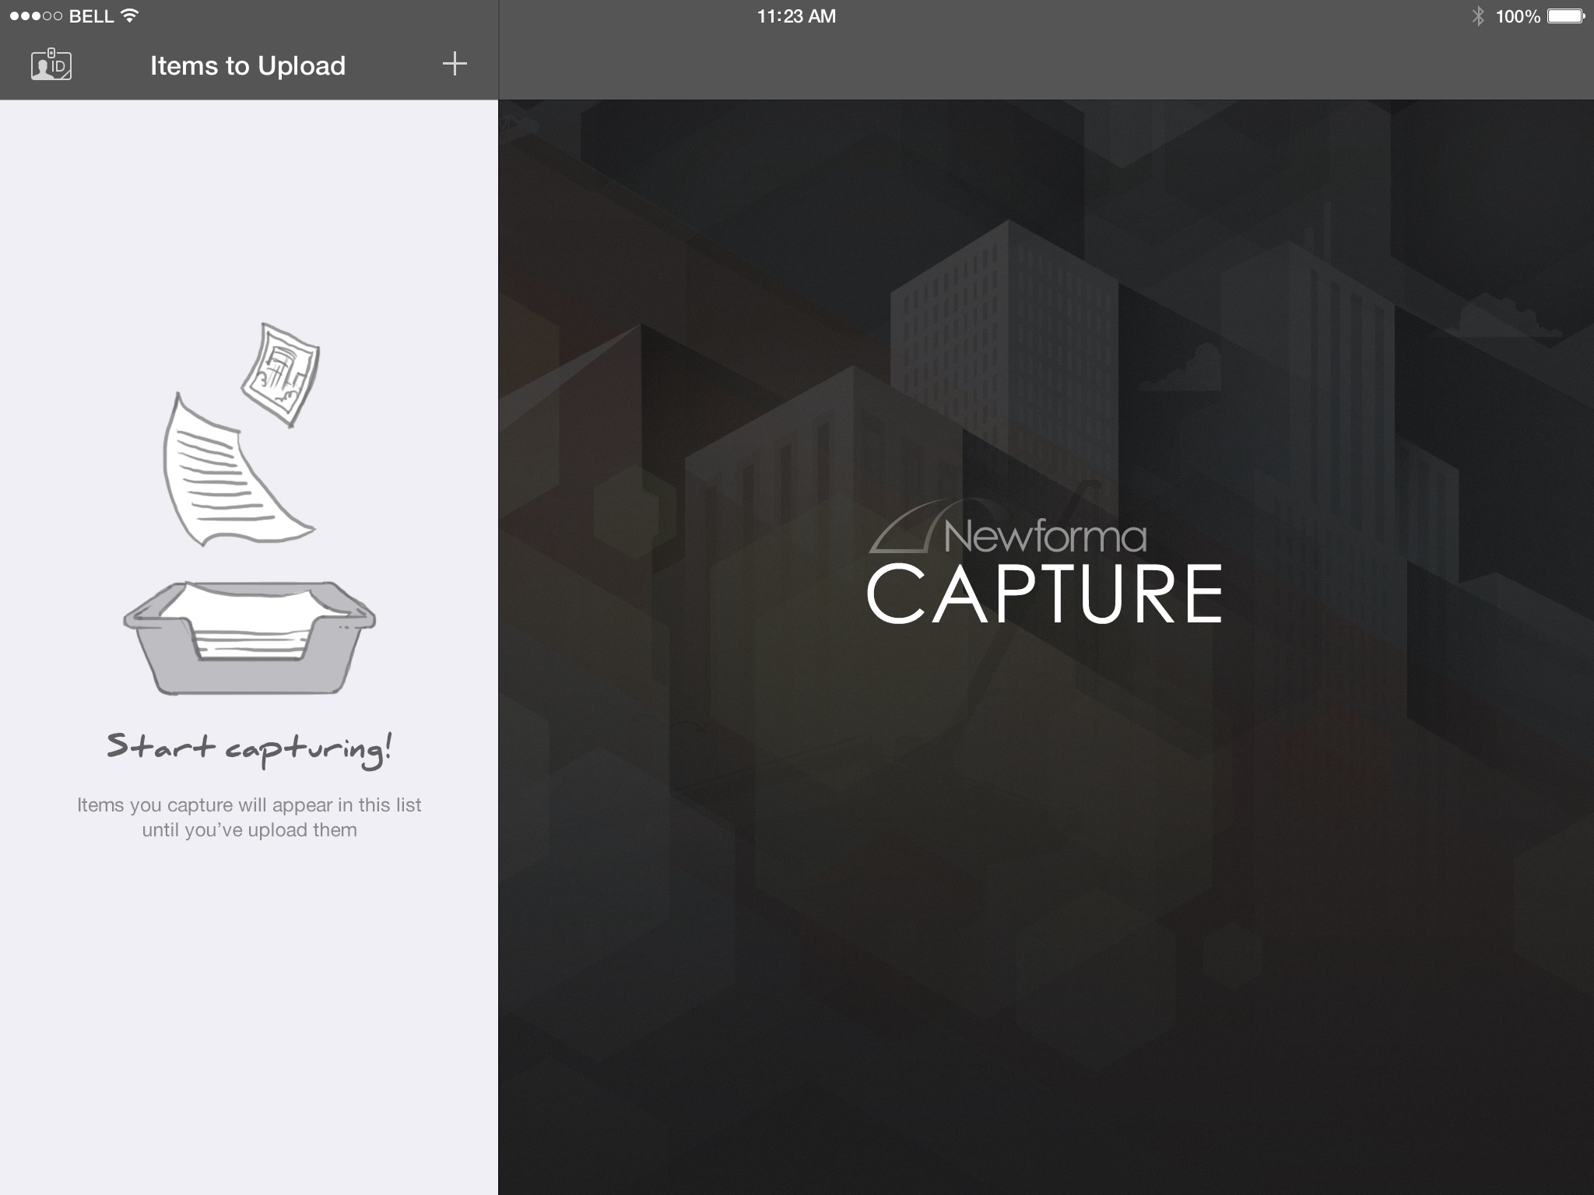The image size is (1594, 1195).
Task: Tap the small blueprint sketch illustration
Action: coord(282,373)
